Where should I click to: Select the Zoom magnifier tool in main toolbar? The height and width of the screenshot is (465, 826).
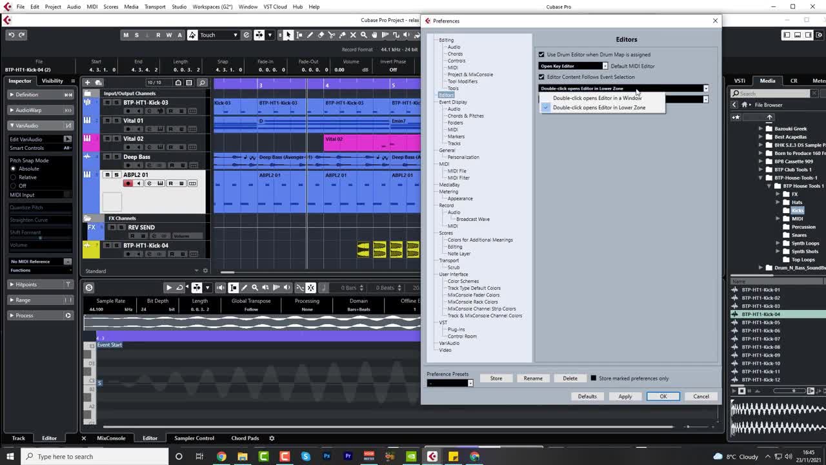click(x=364, y=35)
